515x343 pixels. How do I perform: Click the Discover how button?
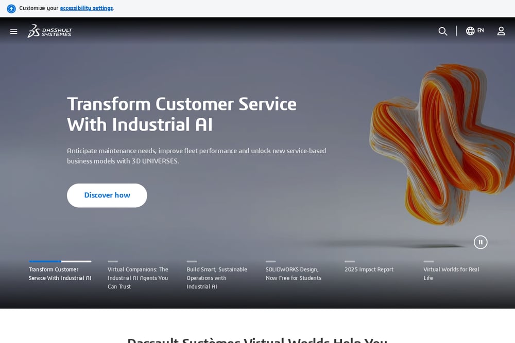(107, 195)
